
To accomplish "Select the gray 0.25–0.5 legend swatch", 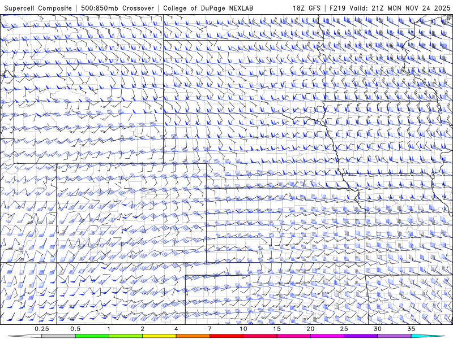I will pos(58,336).
